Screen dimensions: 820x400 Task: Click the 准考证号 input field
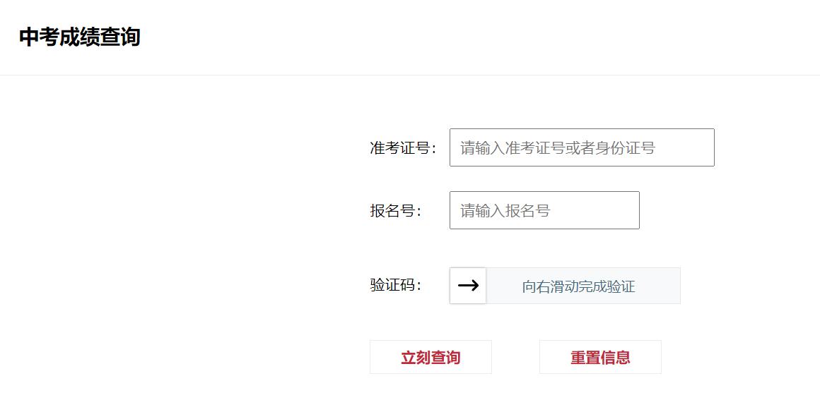(581, 147)
